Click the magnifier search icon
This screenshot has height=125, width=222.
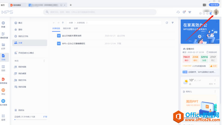47,12
